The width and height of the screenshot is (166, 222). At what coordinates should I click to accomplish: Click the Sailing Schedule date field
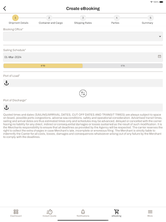click(x=83, y=57)
